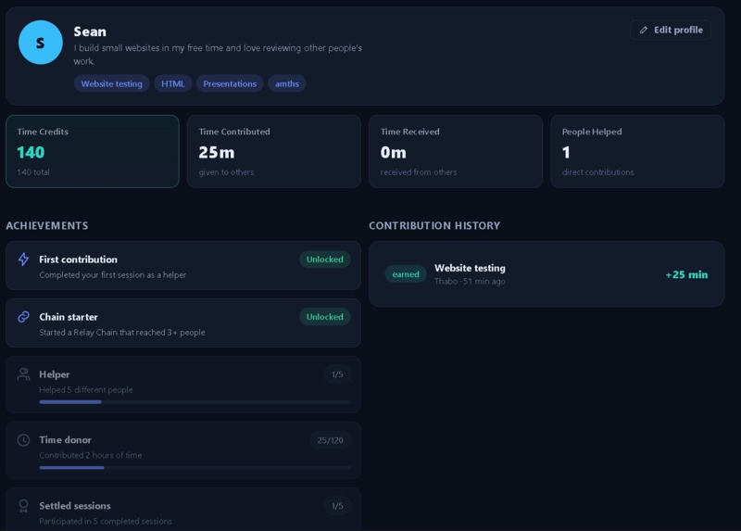Click the ACHIEVEMENTS section heading
741x531 pixels.
47,225
